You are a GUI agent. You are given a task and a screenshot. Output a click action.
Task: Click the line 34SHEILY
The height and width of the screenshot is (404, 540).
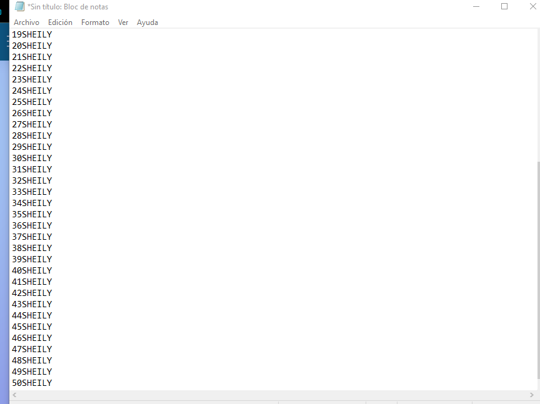tap(32, 203)
